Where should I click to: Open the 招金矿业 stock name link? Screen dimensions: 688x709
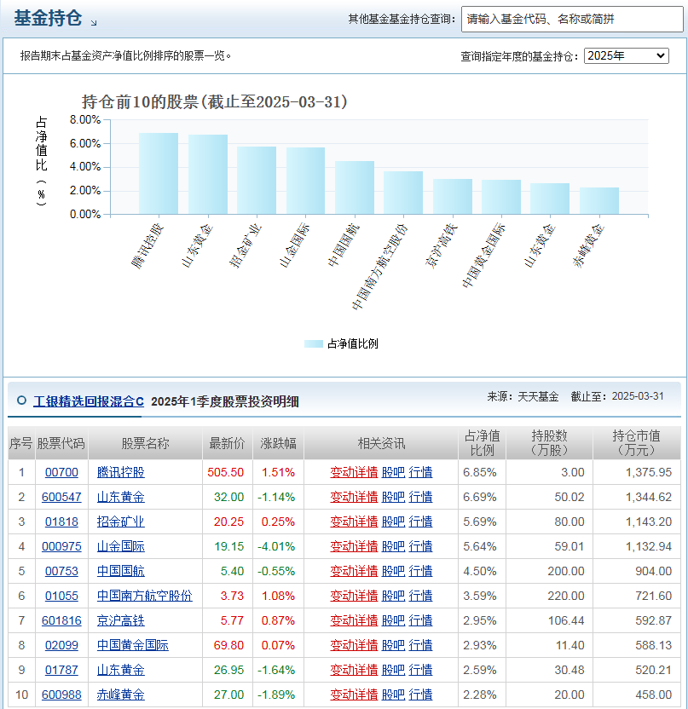tap(121, 522)
